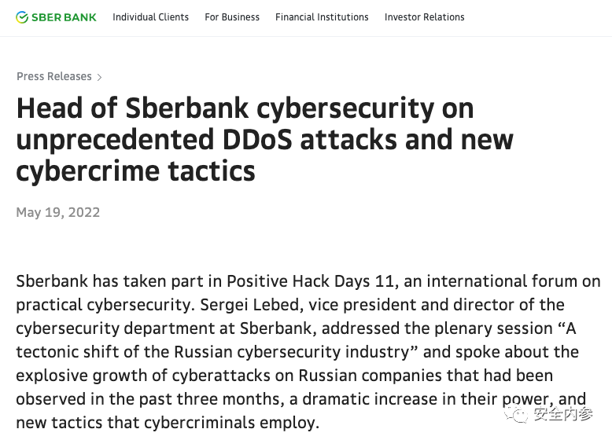
Task: Click "Positive Hack Days 11" in the article
Action: point(304,281)
